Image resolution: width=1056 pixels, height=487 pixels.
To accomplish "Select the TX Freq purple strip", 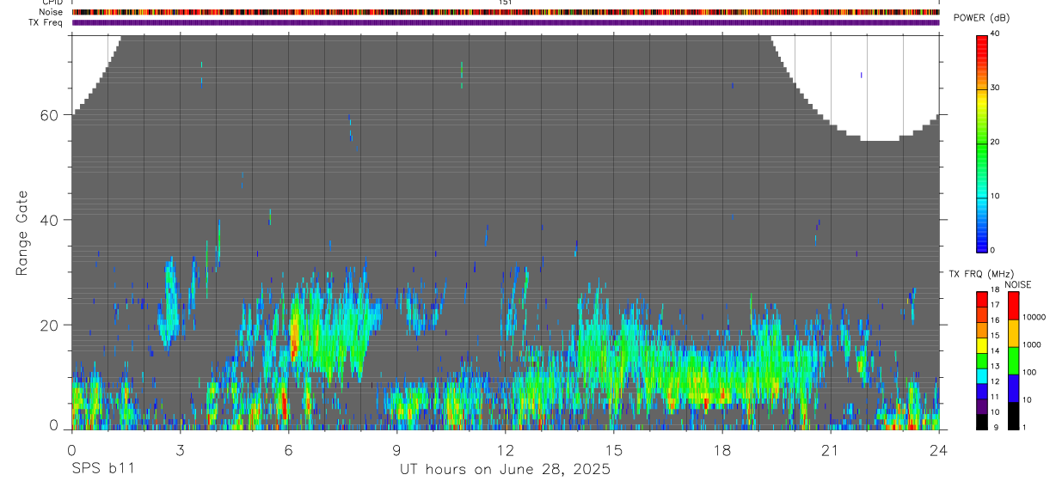I will pyautogui.click(x=506, y=22).
